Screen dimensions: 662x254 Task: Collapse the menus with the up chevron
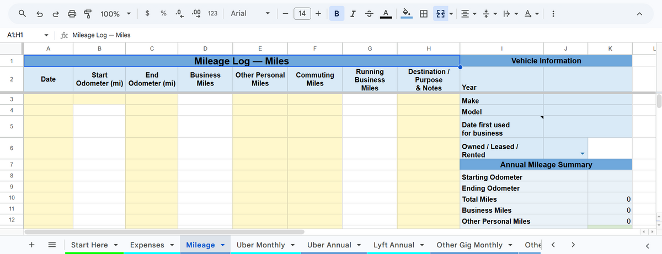tap(639, 13)
